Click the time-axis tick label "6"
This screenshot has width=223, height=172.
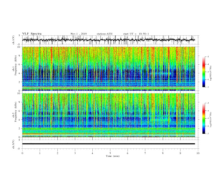(128, 153)
